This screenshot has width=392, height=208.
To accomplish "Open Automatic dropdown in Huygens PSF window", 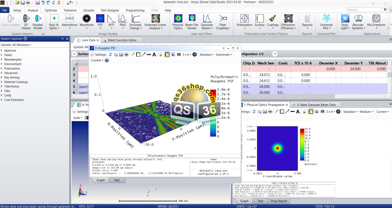I will [x=224, y=55].
